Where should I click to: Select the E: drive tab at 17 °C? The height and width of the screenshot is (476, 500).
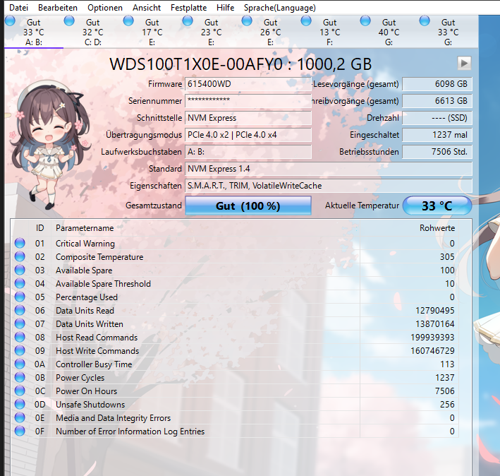point(152,32)
